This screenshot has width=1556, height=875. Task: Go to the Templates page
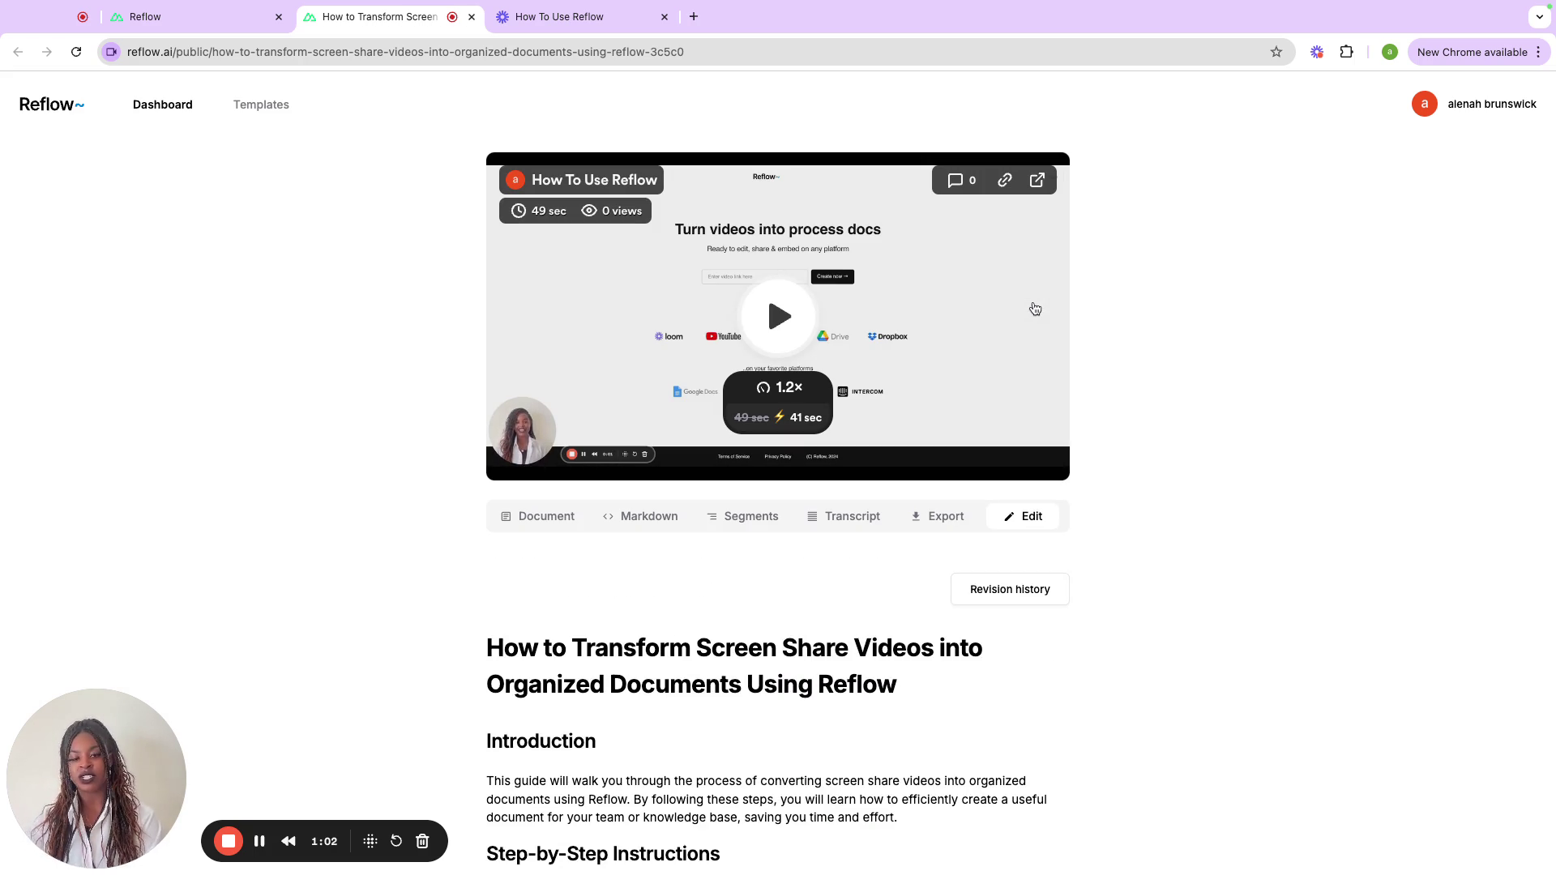pyautogui.click(x=261, y=105)
